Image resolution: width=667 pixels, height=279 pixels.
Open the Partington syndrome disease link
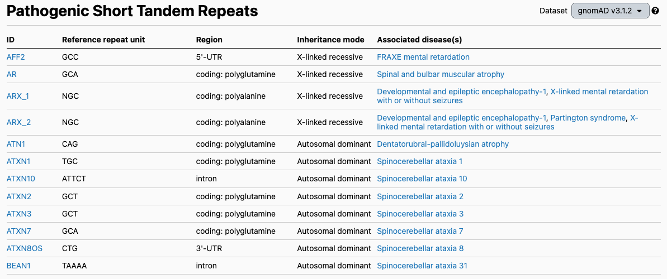(588, 118)
